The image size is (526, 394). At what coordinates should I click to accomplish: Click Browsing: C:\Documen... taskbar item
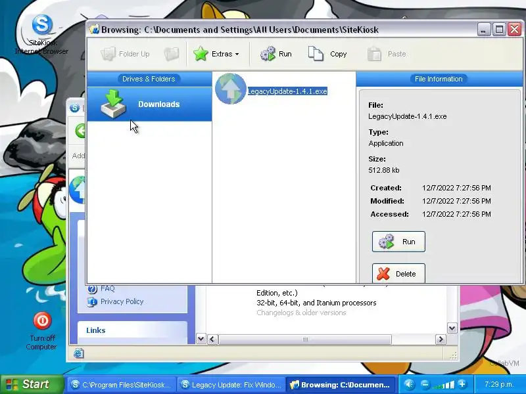pos(341,385)
